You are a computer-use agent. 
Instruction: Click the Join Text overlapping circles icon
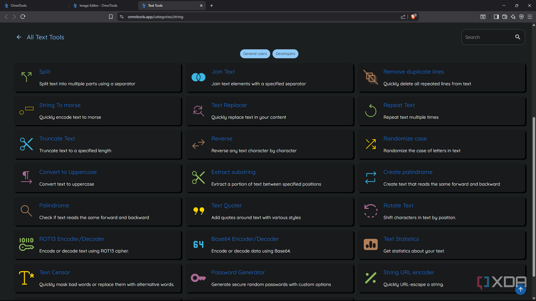click(198, 77)
